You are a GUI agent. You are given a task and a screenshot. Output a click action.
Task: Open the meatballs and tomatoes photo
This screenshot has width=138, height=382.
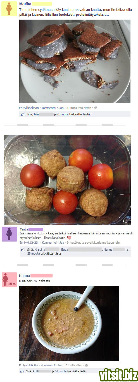[67, 180]
